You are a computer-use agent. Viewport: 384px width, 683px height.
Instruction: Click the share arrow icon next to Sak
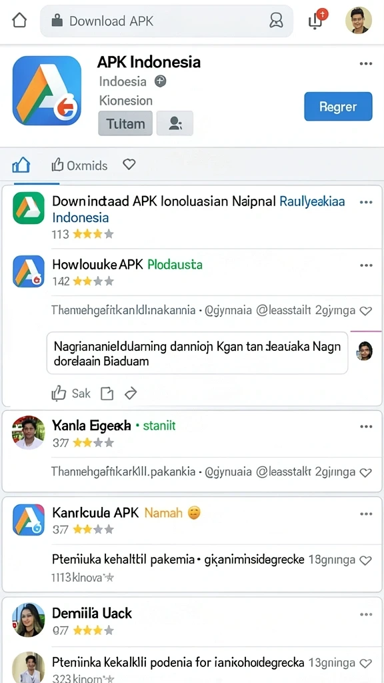(130, 394)
